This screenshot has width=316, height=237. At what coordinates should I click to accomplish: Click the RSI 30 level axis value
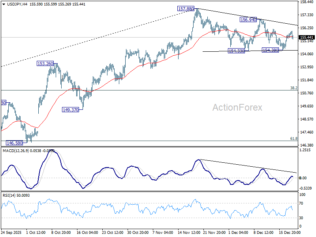coord(301,218)
